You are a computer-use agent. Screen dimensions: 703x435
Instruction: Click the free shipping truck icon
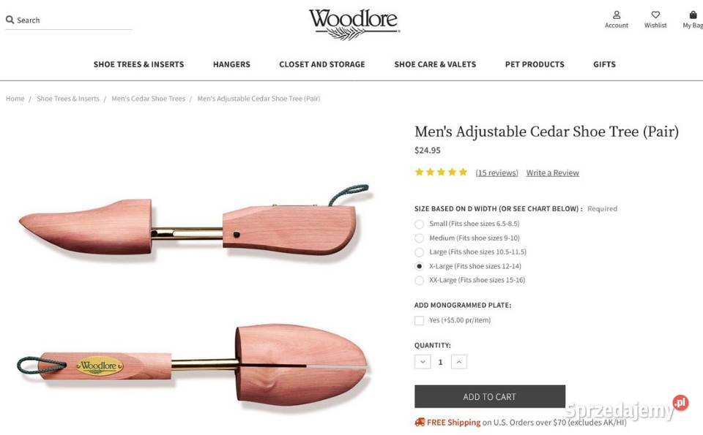point(420,422)
